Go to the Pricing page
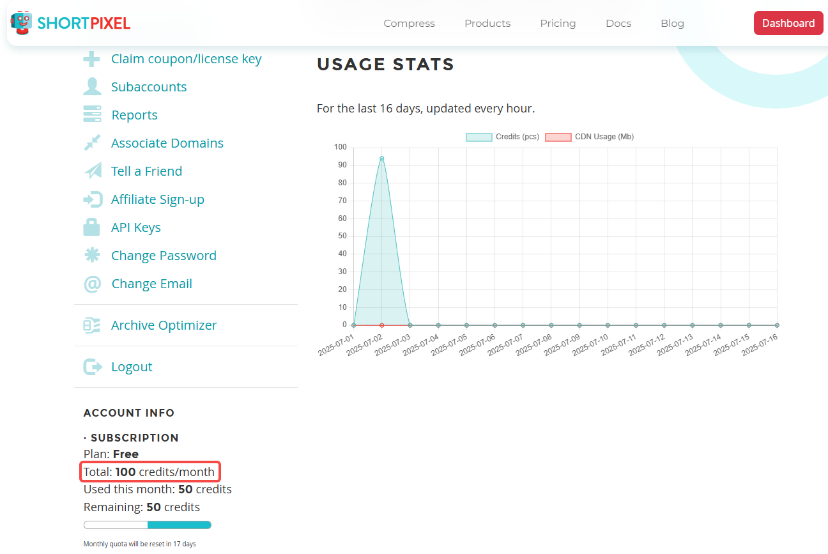This screenshot has height=554, width=828. coord(558,23)
